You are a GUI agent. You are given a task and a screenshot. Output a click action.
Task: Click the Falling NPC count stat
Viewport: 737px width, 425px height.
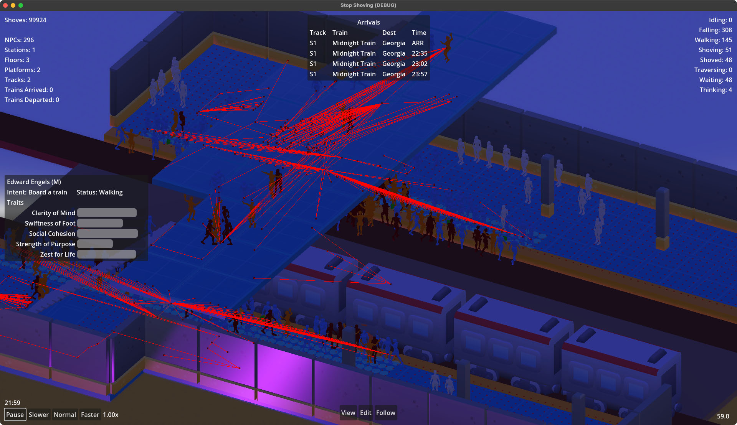coord(715,30)
